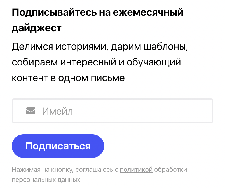Focus the Имейл input field
The image size is (225, 188).
coord(112,111)
